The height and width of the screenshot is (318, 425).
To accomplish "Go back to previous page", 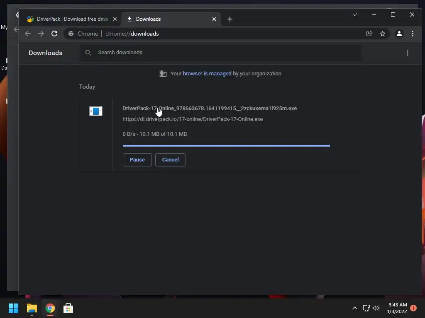I will pos(28,34).
